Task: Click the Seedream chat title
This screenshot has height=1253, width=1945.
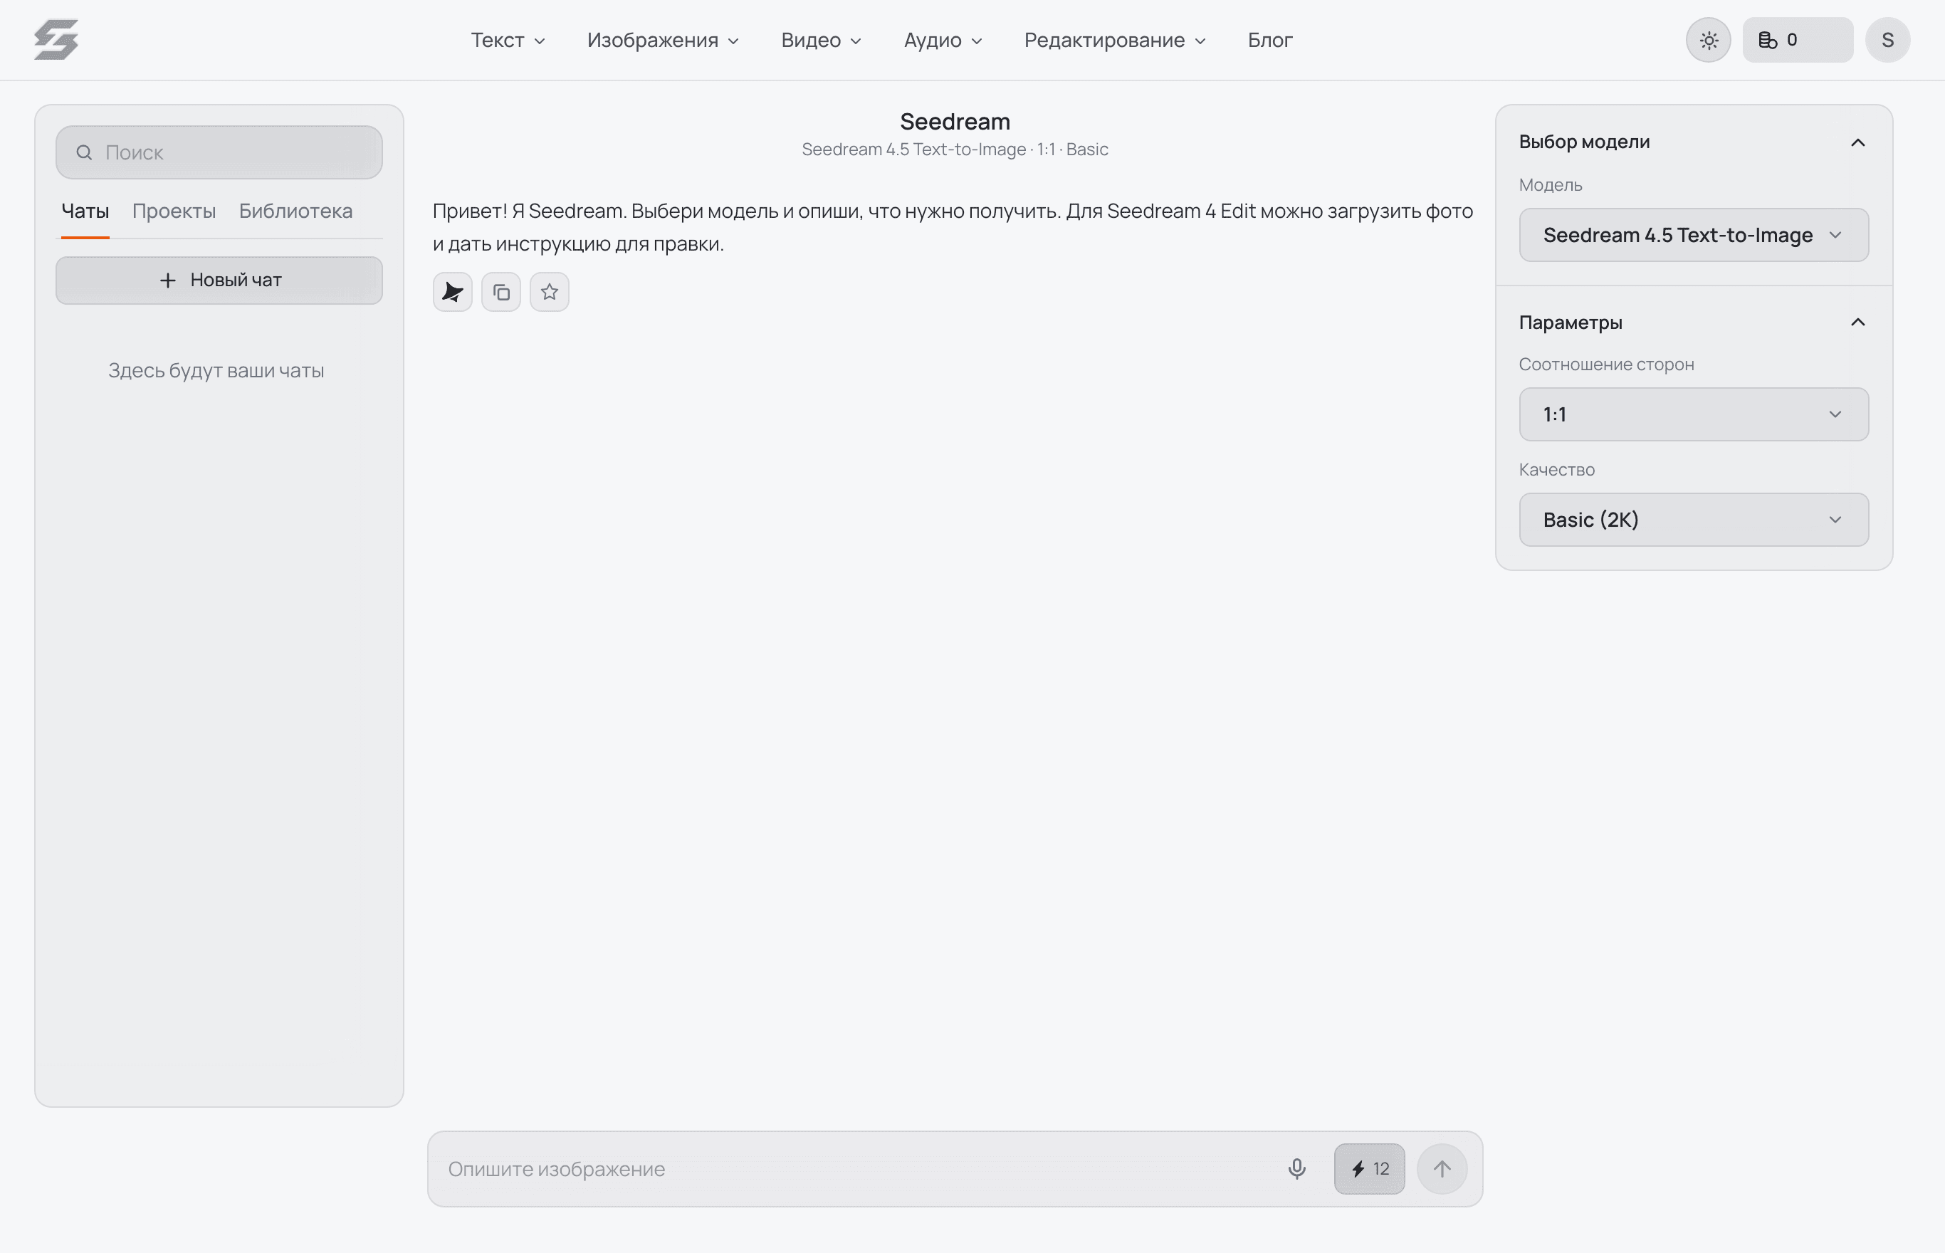Action: point(955,122)
